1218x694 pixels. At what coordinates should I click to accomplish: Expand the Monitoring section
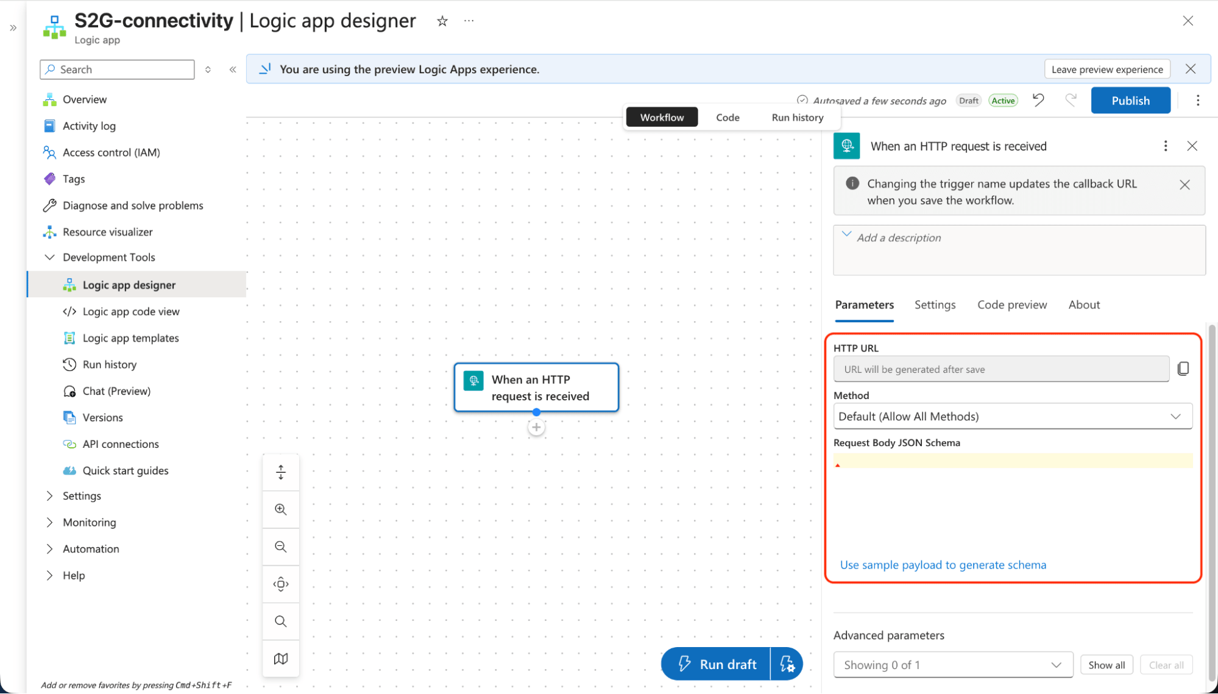pyautogui.click(x=49, y=523)
